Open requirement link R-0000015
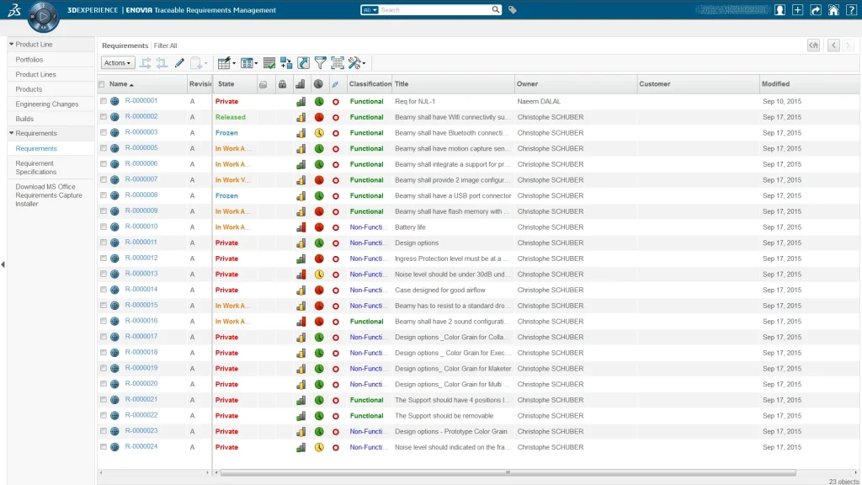Image resolution: width=862 pixels, height=485 pixels. tap(141, 306)
